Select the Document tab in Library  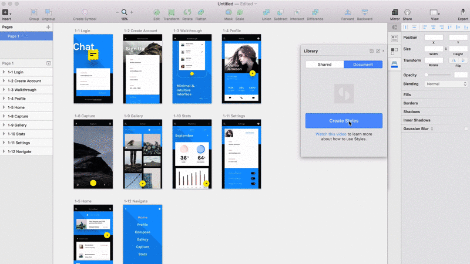[x=362, y=65]
